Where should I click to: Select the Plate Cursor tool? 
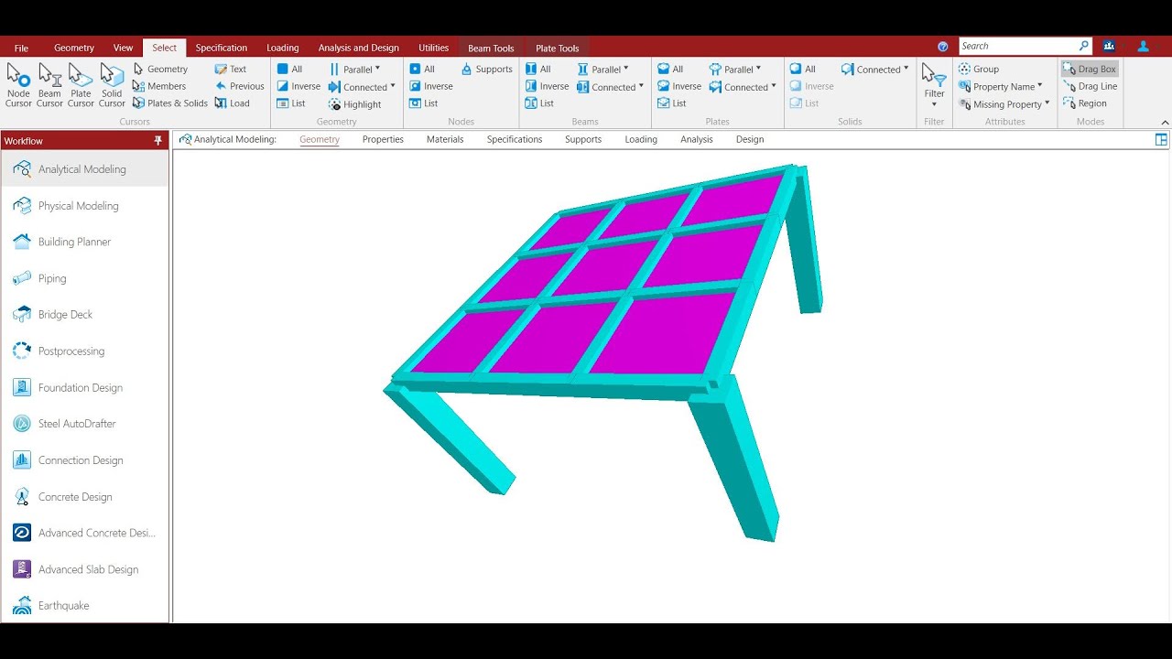coord(81,85)
